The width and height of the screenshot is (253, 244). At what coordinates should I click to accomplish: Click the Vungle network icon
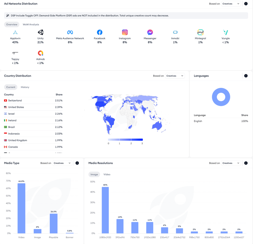click(x=225, y=32)
